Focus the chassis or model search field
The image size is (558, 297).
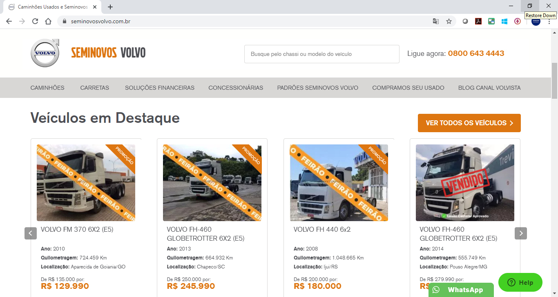coord(322,54)
